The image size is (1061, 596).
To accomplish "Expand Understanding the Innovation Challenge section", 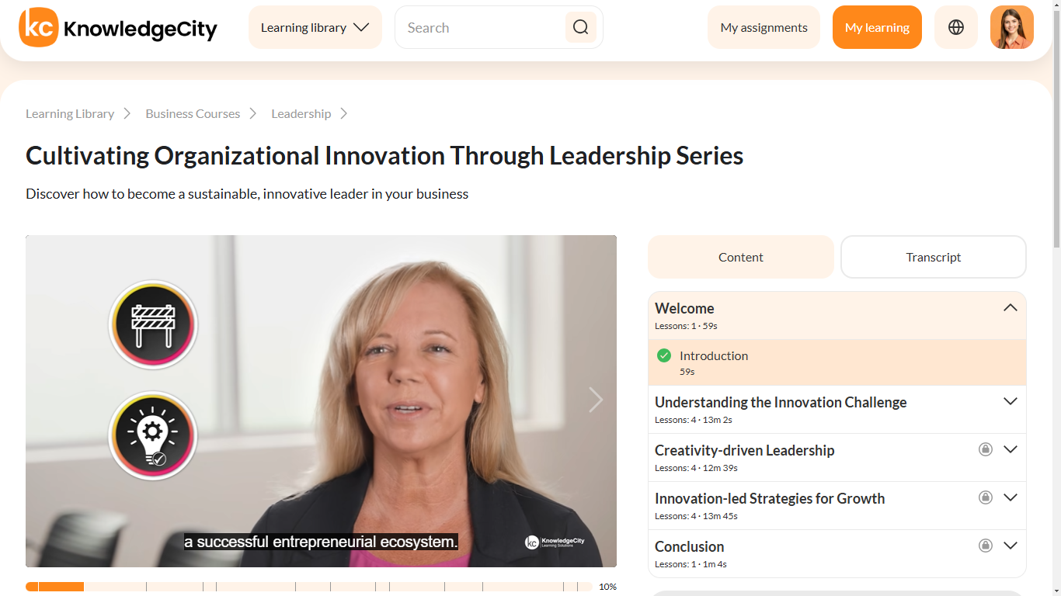I will [x=1010, y=402].
